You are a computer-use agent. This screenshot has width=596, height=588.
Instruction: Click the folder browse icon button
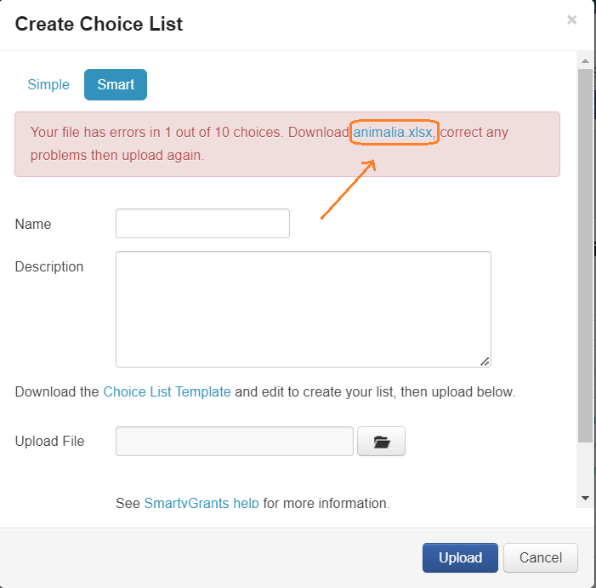click(381, 442)
